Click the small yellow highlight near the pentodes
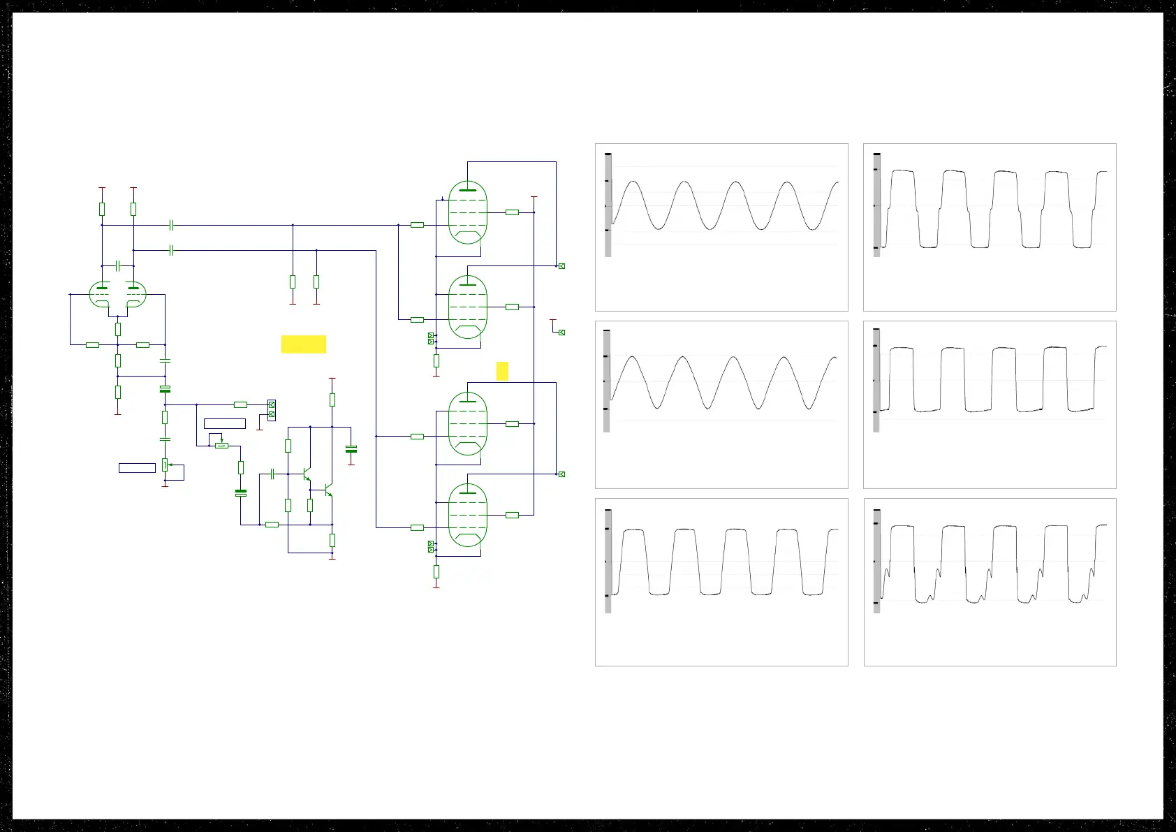Screen dimensions: 1176x832 tap(502, 371)
